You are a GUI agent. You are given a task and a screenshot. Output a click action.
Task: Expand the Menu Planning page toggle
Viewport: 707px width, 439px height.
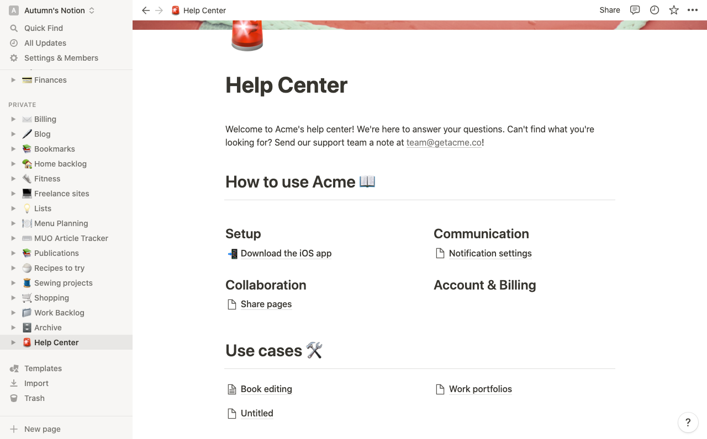13,223
